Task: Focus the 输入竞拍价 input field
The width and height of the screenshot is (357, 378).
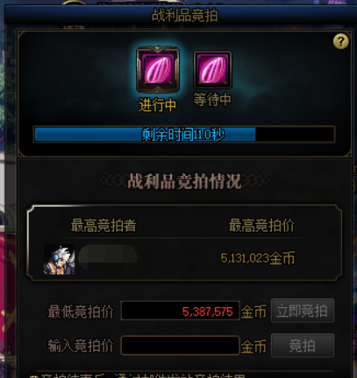Action: coord(181,346)
